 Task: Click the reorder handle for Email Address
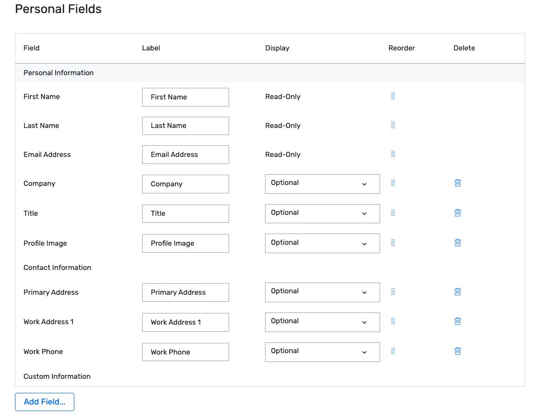coord(393,154)
